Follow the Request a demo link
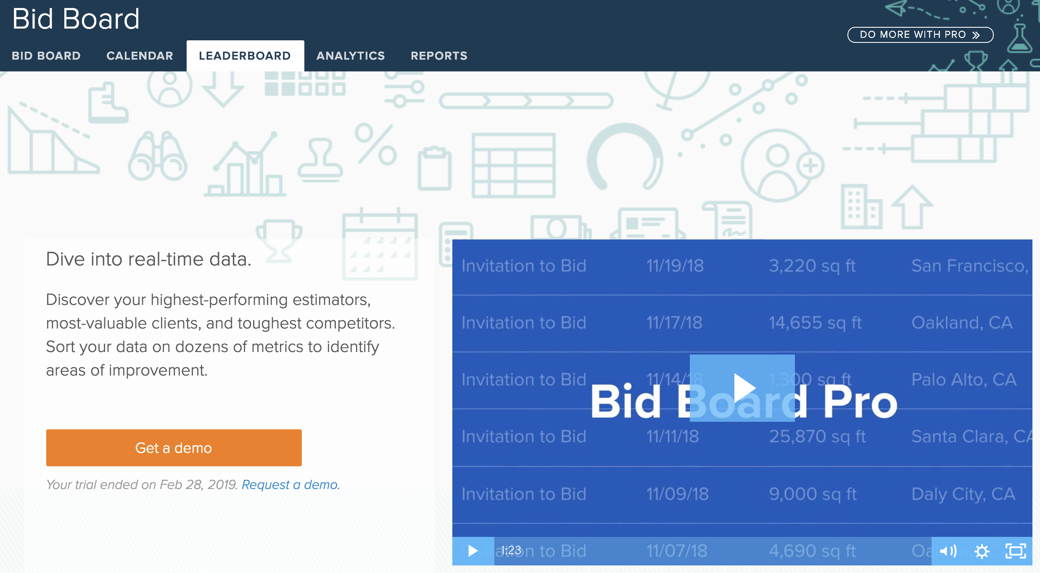The image size is (1040, 573). [x=290, y=485]
